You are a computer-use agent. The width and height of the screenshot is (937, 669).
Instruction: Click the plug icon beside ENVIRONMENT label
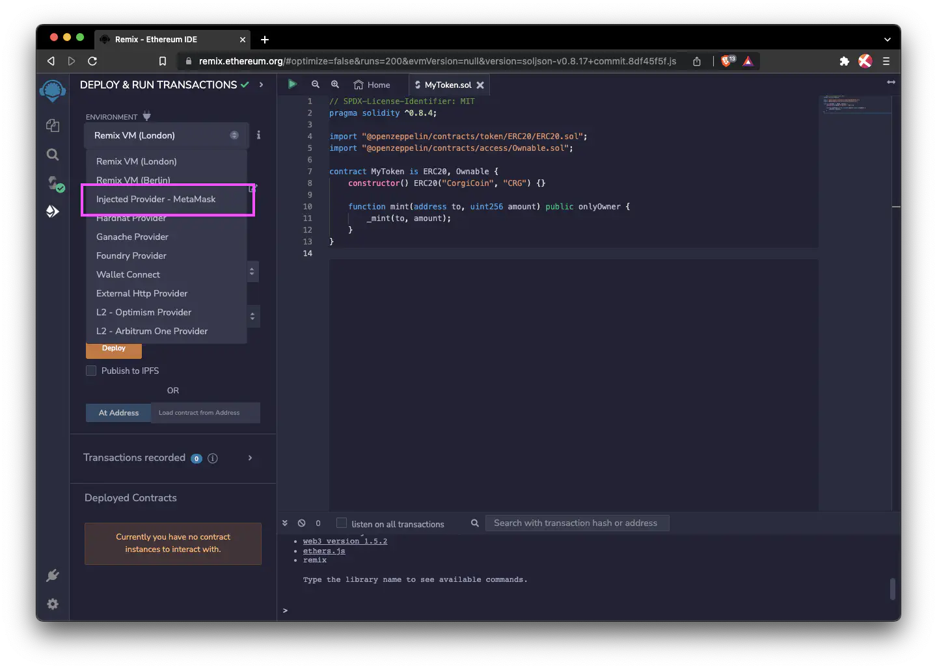click(146, 116)
